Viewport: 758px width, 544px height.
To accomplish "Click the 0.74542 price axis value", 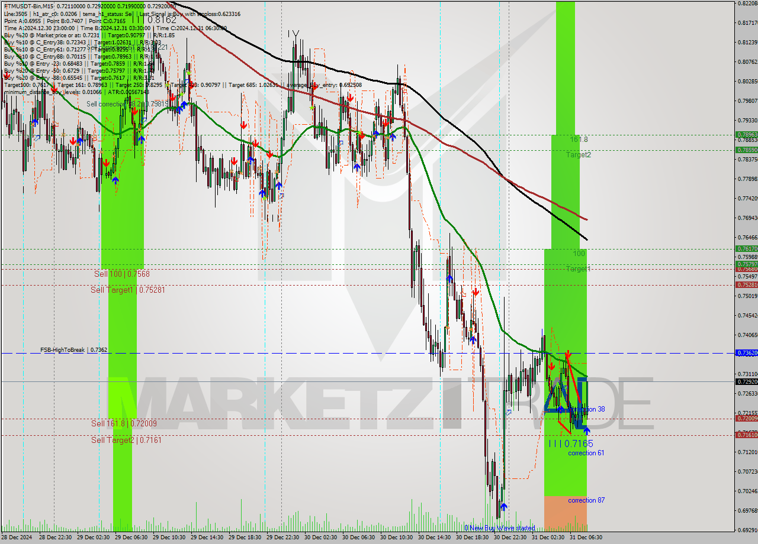I will click(x=747, y=315).
